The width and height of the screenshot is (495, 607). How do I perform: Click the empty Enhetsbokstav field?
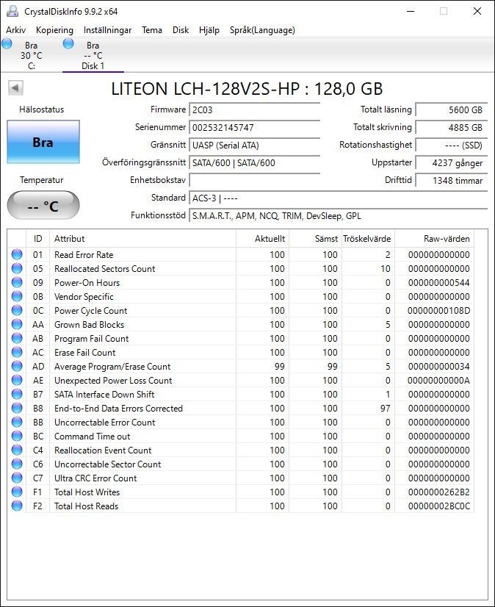[x=254, y=180]
